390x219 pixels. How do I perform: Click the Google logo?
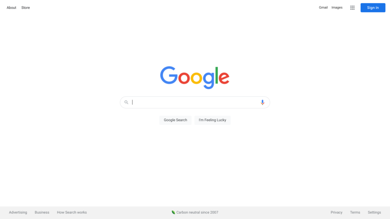(195, 78)
